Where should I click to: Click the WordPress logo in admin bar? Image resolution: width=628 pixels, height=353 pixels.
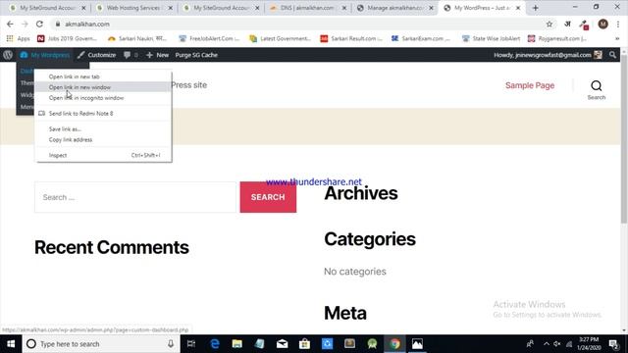[8, 55]
